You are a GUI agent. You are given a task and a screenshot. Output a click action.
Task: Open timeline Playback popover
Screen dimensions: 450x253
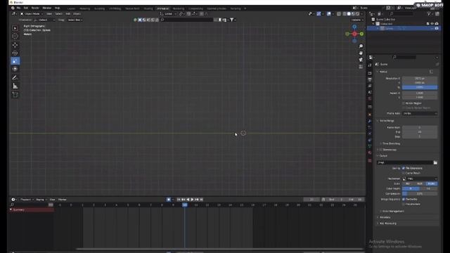[x=27, y=200]
